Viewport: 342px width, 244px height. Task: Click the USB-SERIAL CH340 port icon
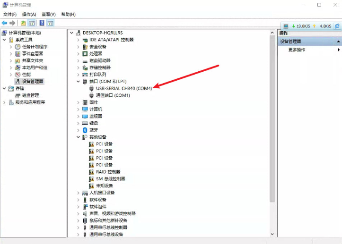point(92,88)
